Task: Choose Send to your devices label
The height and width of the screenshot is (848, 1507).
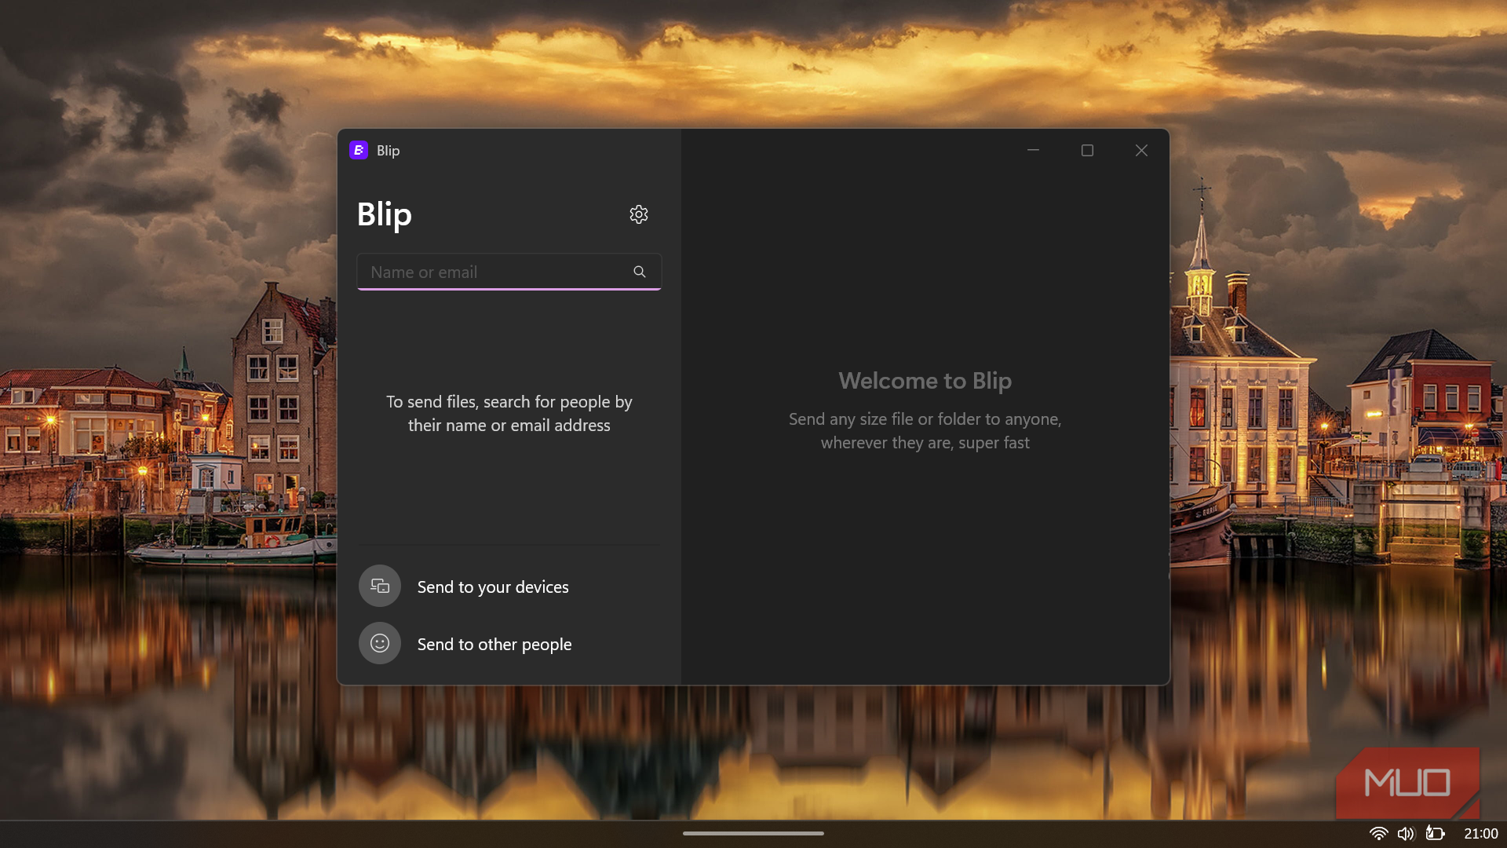Action: (x=493, y=587)
